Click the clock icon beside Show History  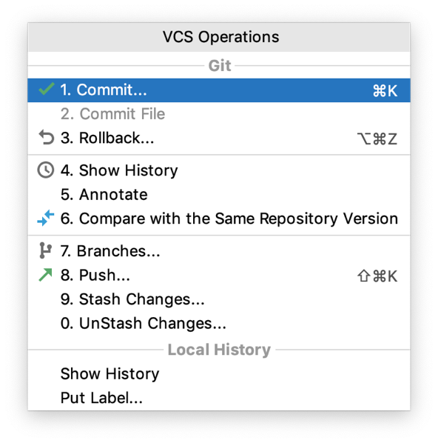tap(45, 170)
